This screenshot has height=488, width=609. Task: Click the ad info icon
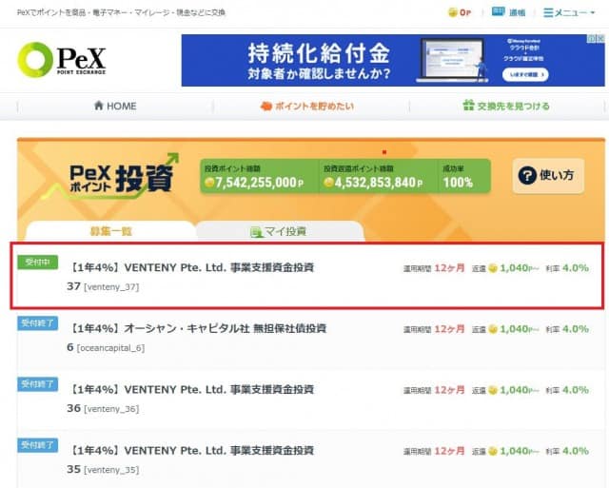point(592,38)
